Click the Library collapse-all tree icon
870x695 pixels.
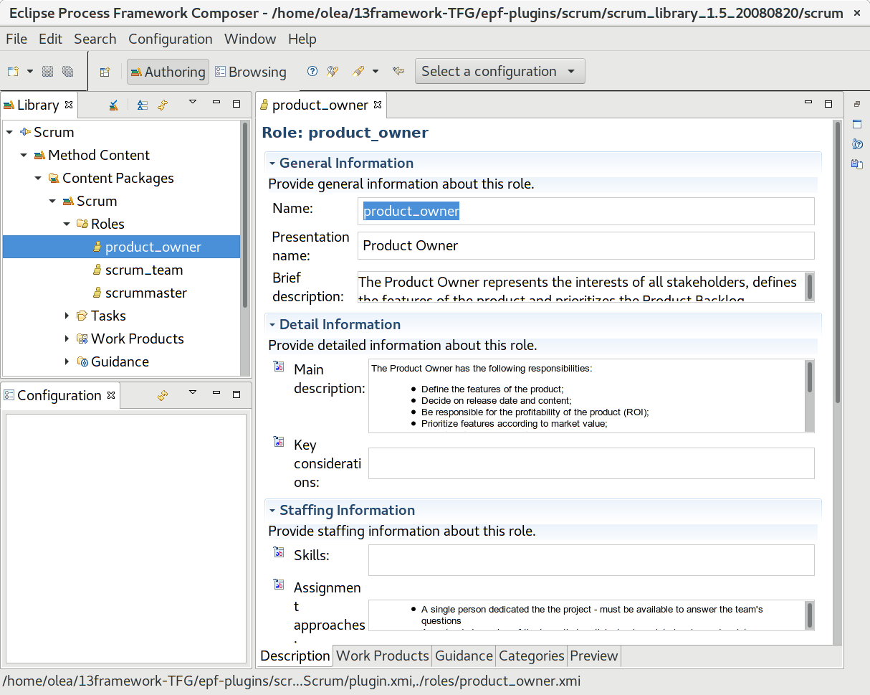[x=143, y=105]
